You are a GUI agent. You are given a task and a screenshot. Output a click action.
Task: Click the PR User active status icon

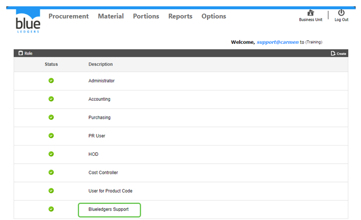[51, 136]
